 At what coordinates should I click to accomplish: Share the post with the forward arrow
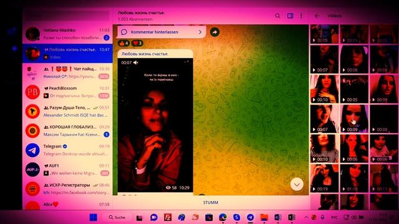(214, 32)
